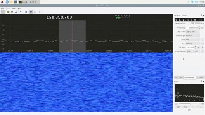Launch the web browser globe icon
Viewport: 205px width, 115px height.
pos(7,2)
